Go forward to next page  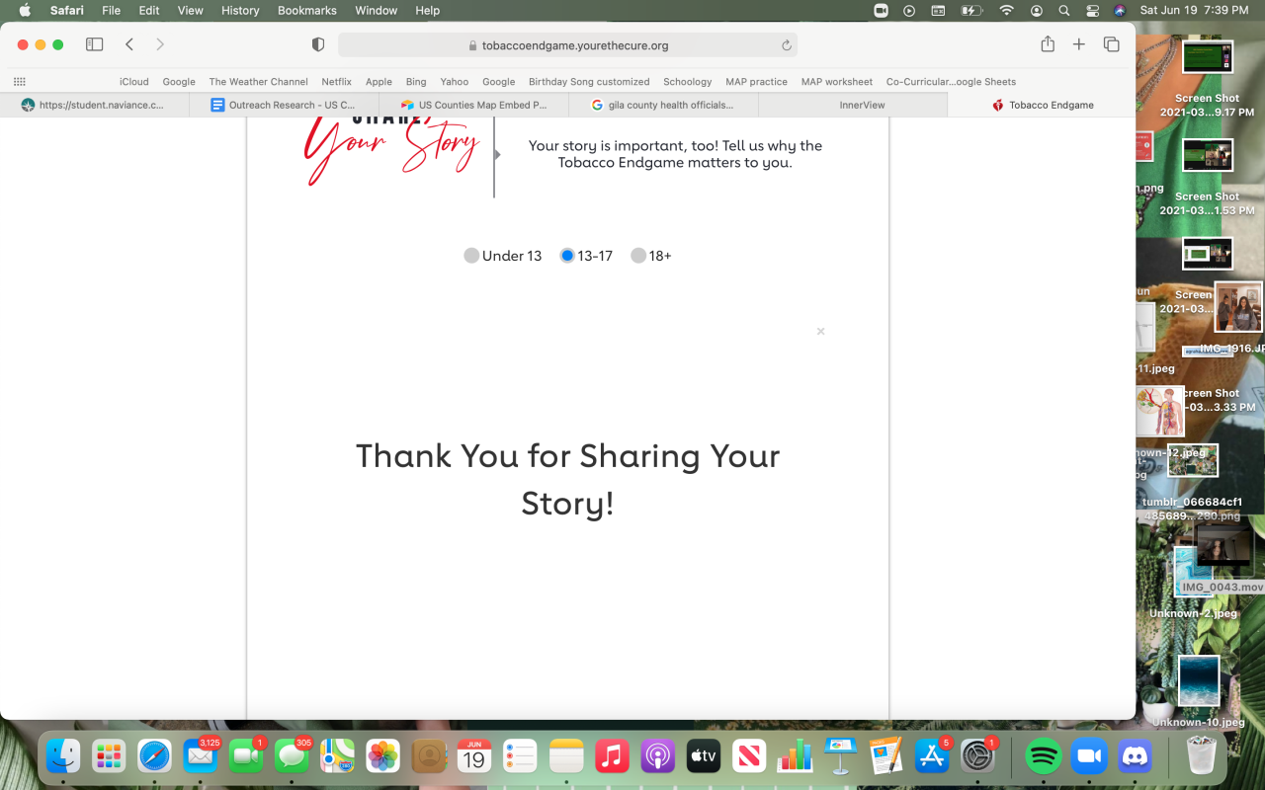coord(160,44)
